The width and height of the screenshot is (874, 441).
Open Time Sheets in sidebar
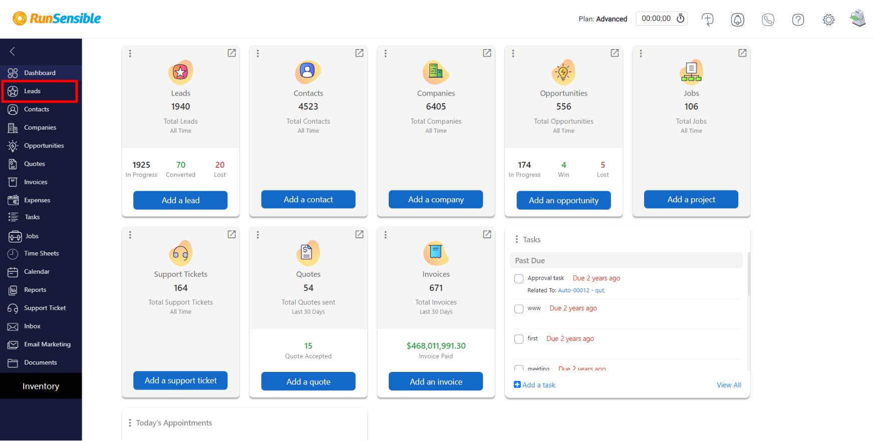coord(41,254)
